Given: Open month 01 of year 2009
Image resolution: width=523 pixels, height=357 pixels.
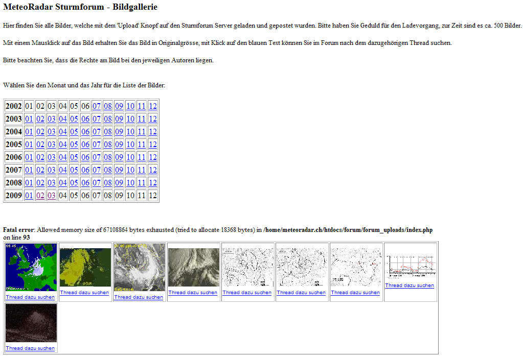Looking at the screenshot, I should (x=29, y=196).
